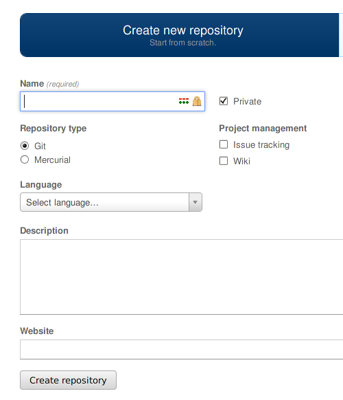Uncheck the Private checkbox
The image size is (343, 400).
click(x=224, y=101)
